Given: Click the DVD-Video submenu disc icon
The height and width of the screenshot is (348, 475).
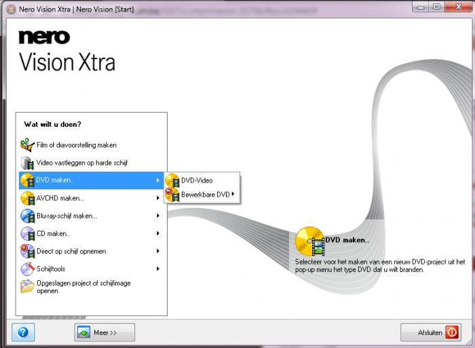Looking at the screenshot, I should [x=172, y=180].
